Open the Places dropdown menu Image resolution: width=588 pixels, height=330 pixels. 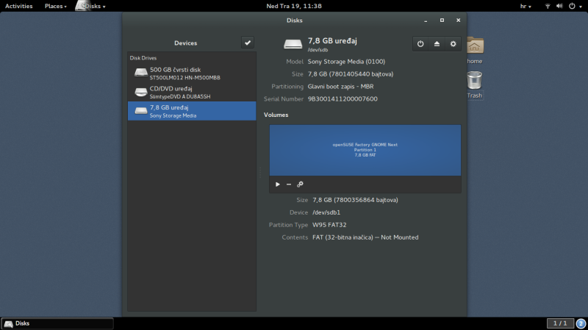click(55, 6)
